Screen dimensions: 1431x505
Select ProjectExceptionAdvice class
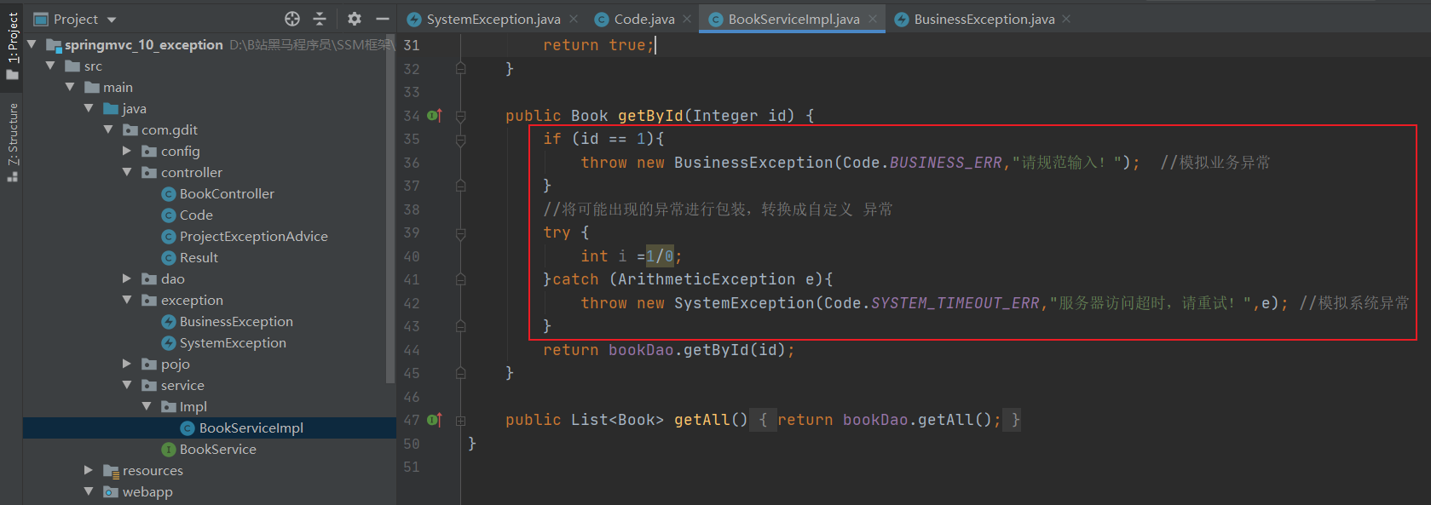(x=245, y=236)
